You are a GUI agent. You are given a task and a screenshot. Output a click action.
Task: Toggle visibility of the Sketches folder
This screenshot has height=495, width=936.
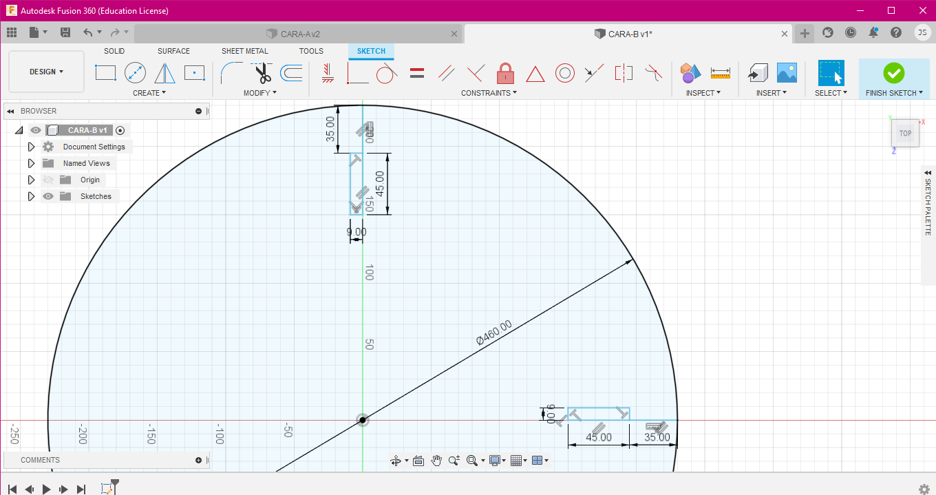[48, 196]
